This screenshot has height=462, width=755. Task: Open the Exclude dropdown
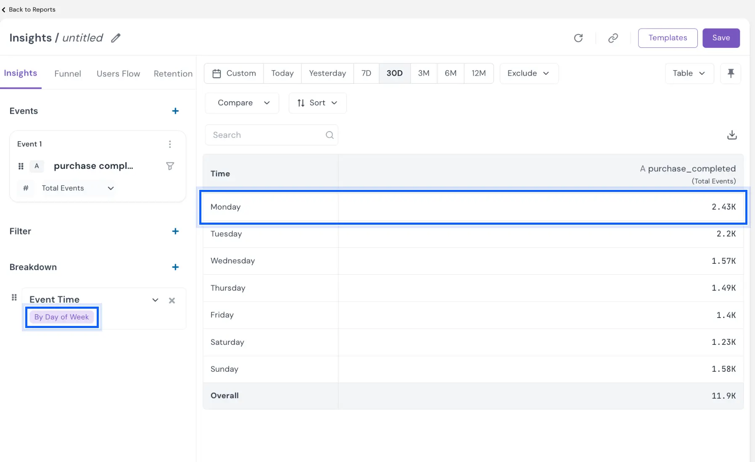[x=529, y=73]
